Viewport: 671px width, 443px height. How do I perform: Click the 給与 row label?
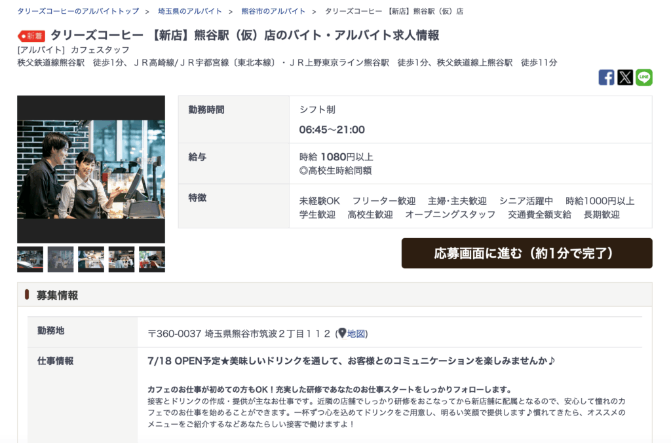click(197, 157)
